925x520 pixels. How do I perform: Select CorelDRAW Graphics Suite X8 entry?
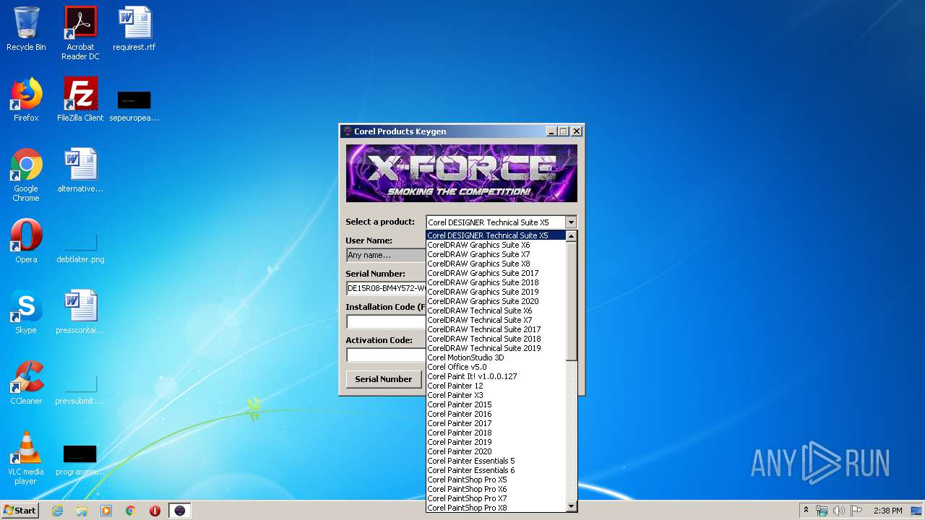(496, 264)
